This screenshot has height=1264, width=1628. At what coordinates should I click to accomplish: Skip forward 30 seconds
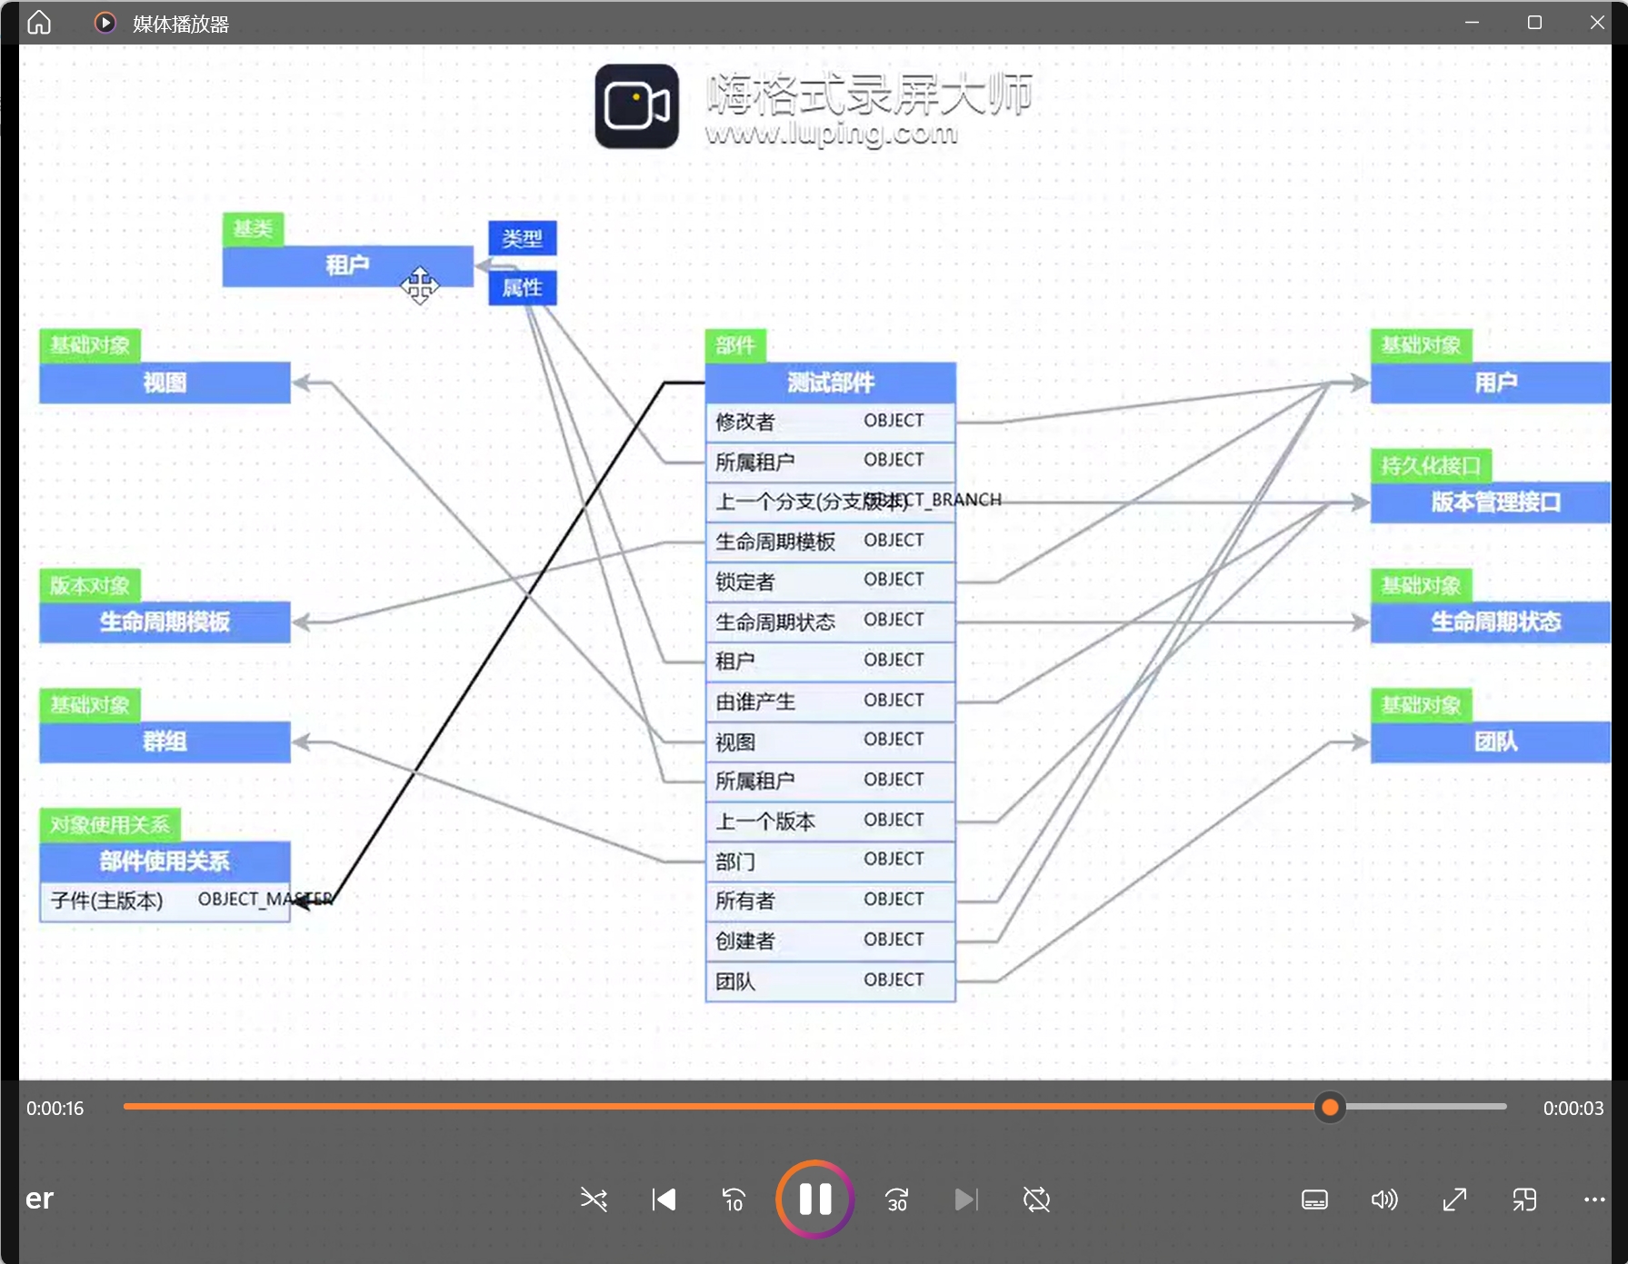point(896,1199)
